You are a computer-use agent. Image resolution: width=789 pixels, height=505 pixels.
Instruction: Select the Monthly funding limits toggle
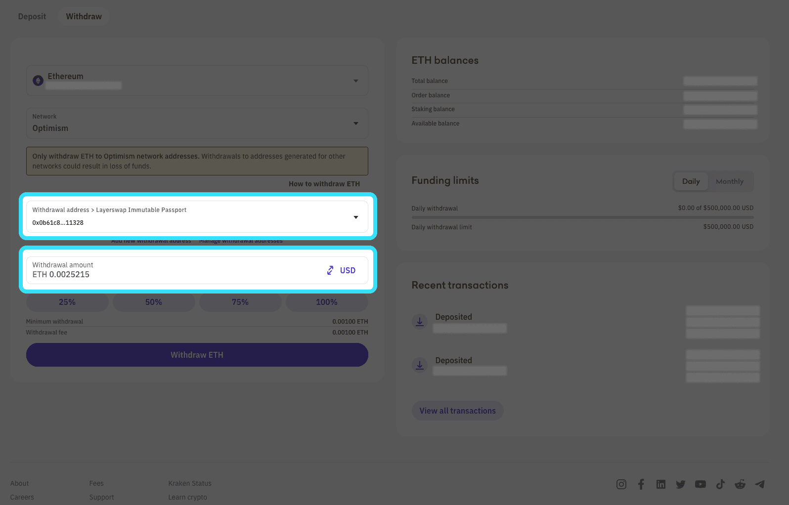[730, 181]
